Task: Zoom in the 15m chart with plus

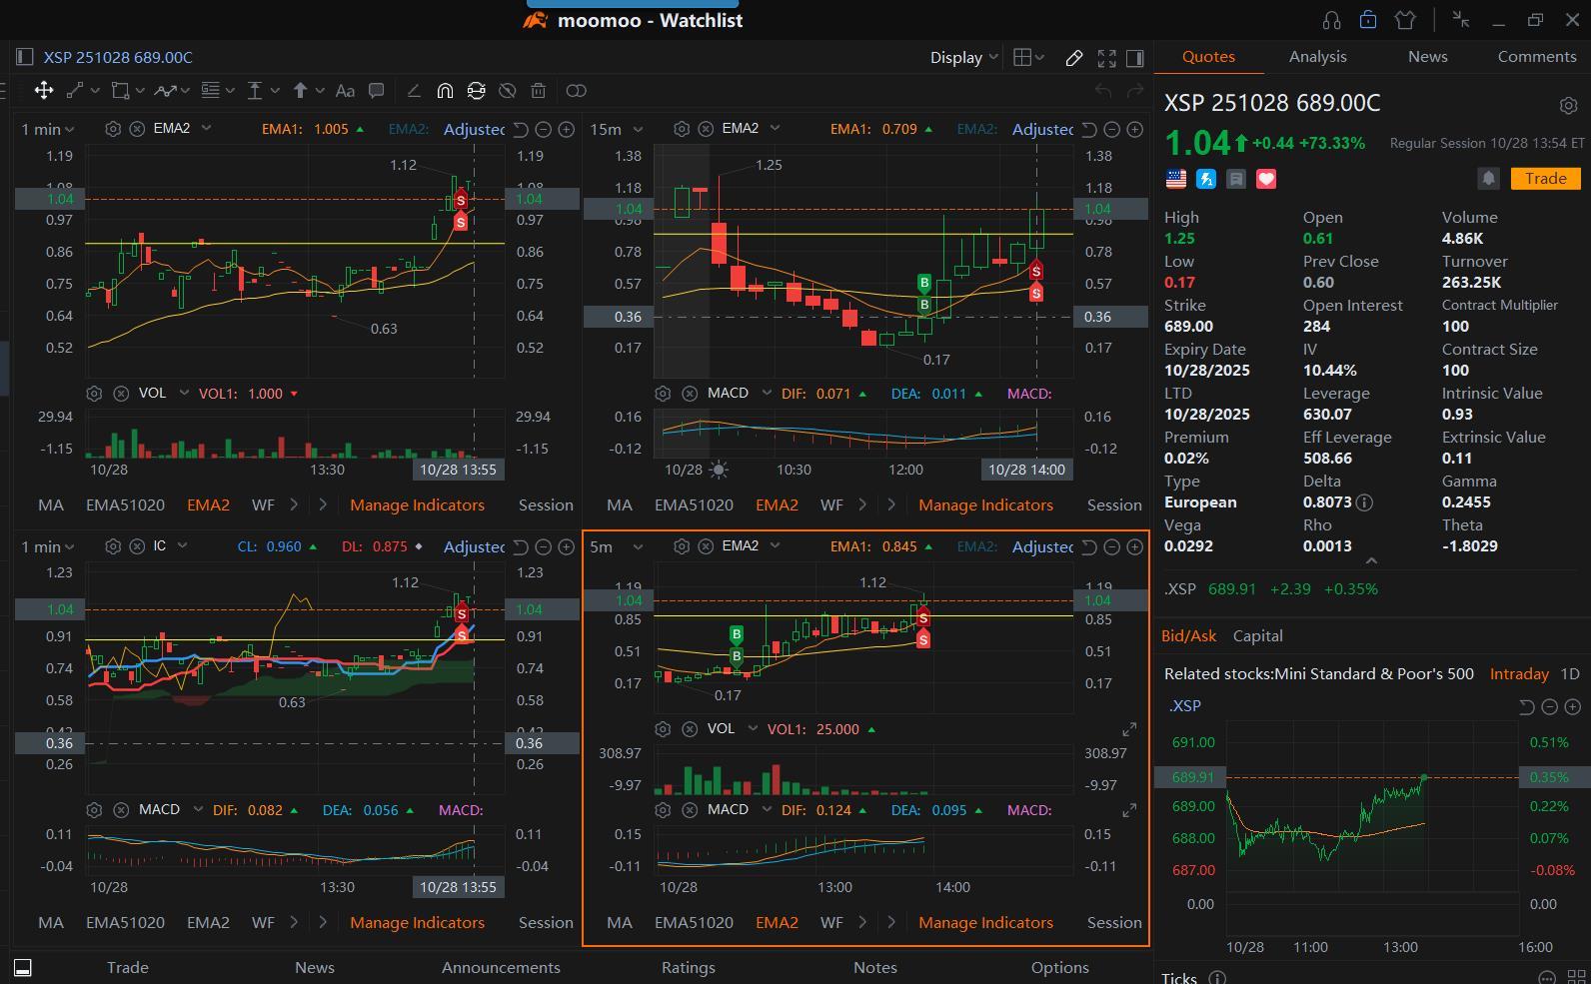Action: [1135, 129]
